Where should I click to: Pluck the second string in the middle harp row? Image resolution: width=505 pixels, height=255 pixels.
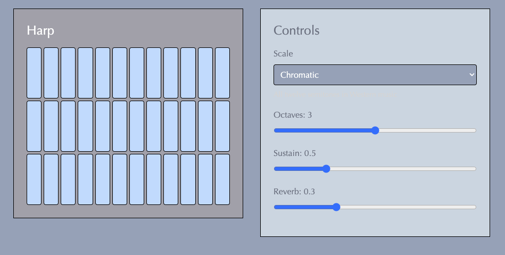(51, 126)
